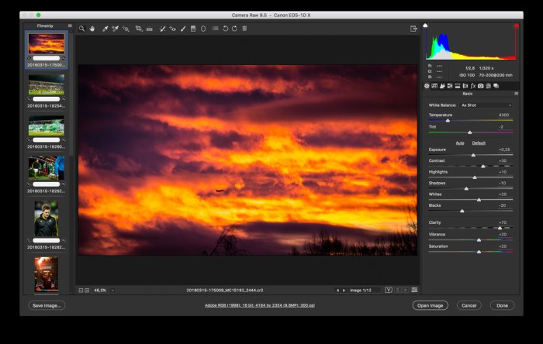543x344 pixels.
Task: Click the Adobe RGB workflow options link
Action: 259,305
